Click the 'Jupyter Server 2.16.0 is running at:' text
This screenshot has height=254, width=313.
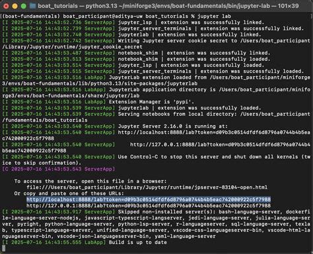[x=173, y=126]
